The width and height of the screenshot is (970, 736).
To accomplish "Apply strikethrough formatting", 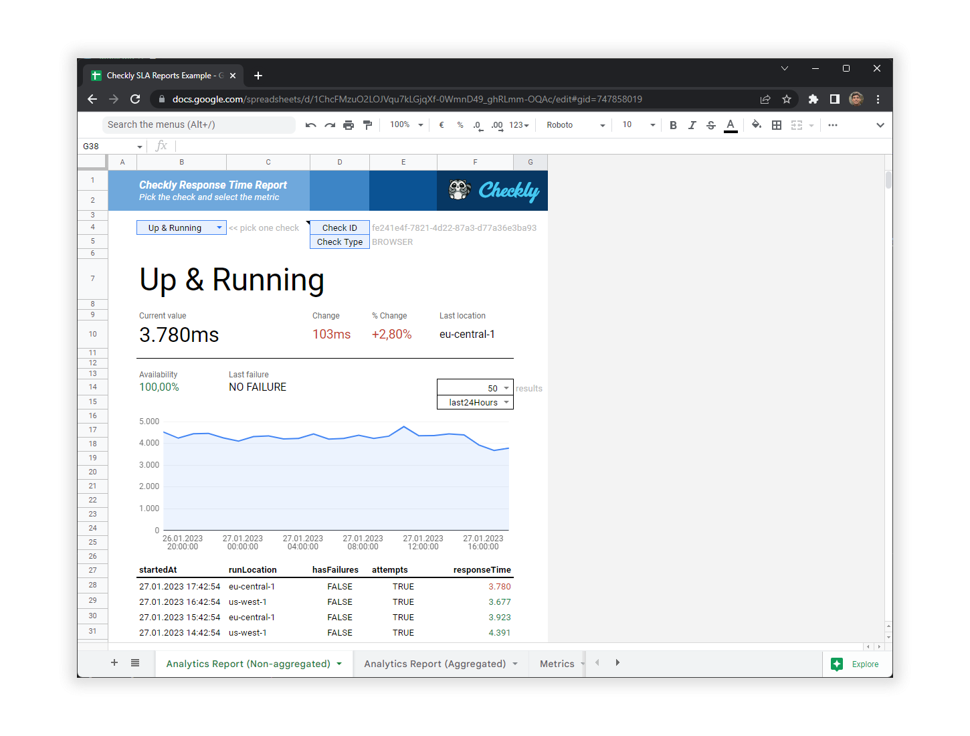I will (x=710, y=124).
